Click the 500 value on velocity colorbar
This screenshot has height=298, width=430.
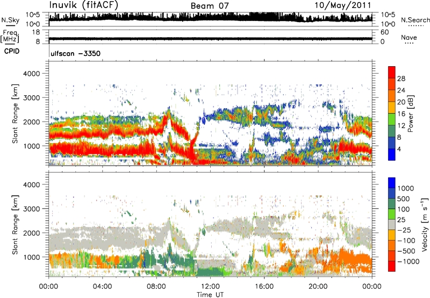(404, 199)
